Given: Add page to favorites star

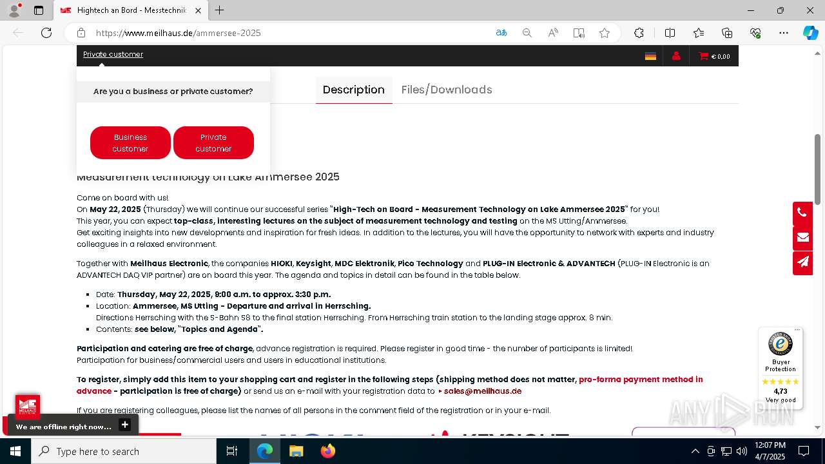Looking at the screenshot, I should tap(605, 33).
